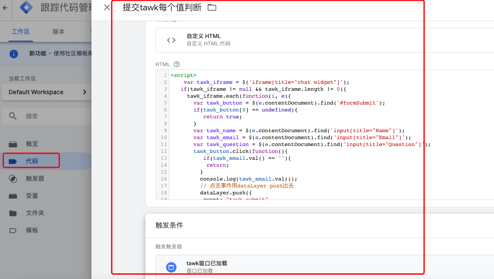494x279 pixels.
Task: Click the back arrow in top-left corner
Action: 5,8
